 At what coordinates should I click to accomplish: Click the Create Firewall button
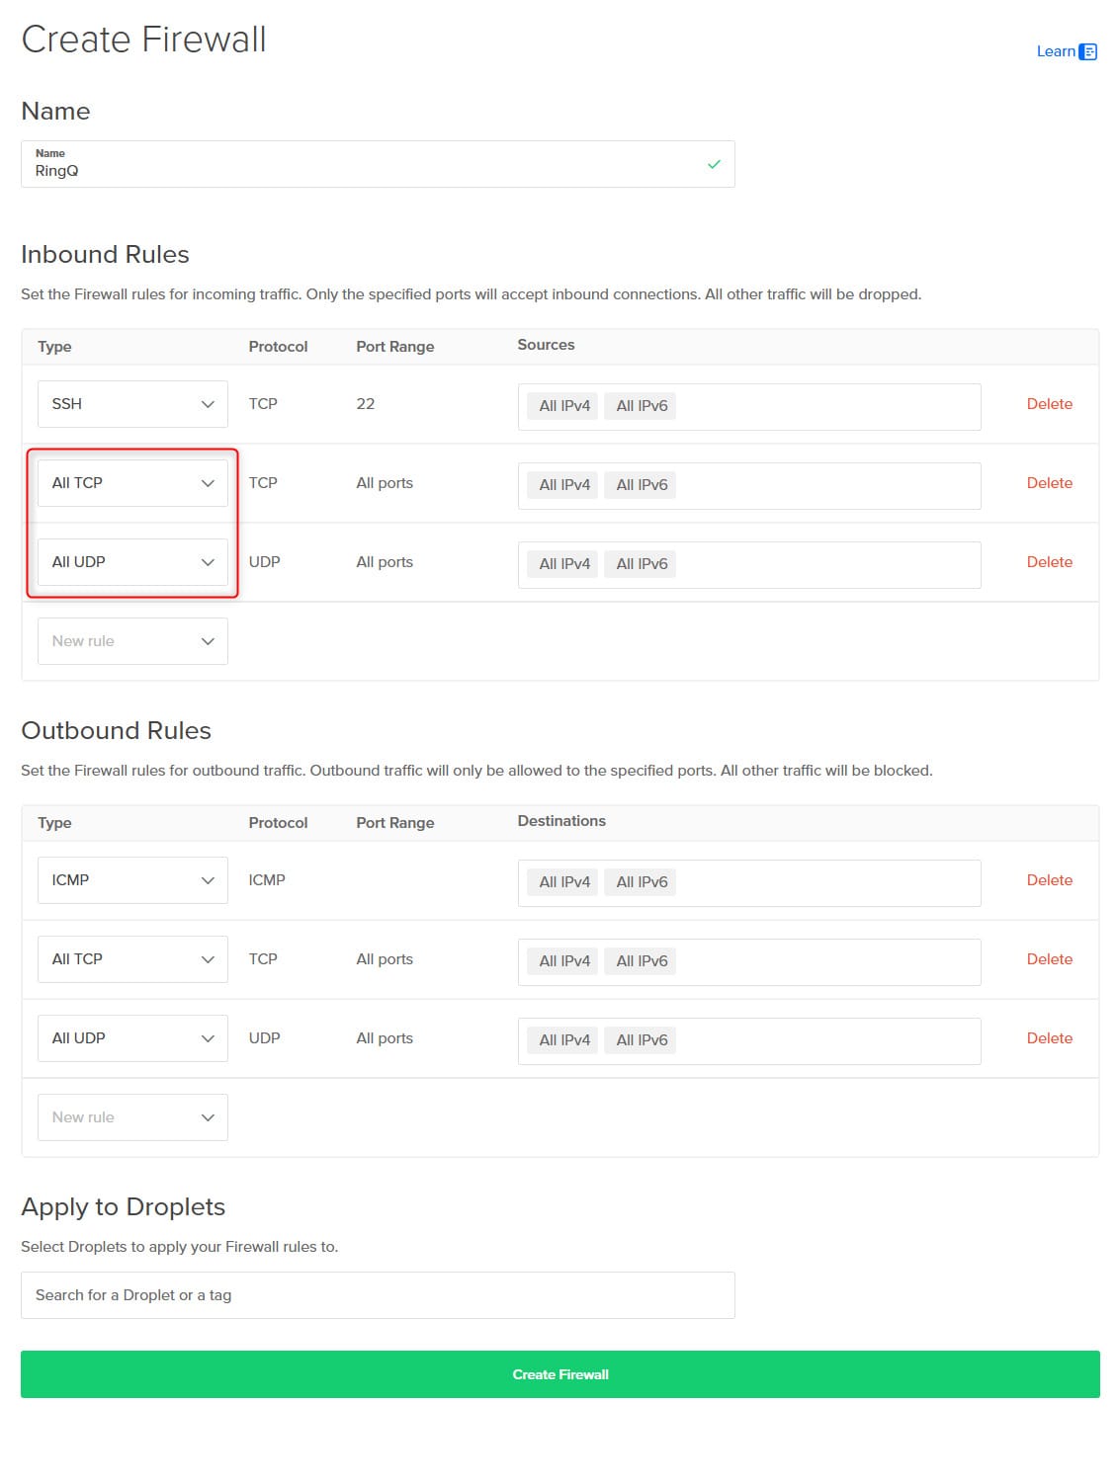[x=559, y=1373]
